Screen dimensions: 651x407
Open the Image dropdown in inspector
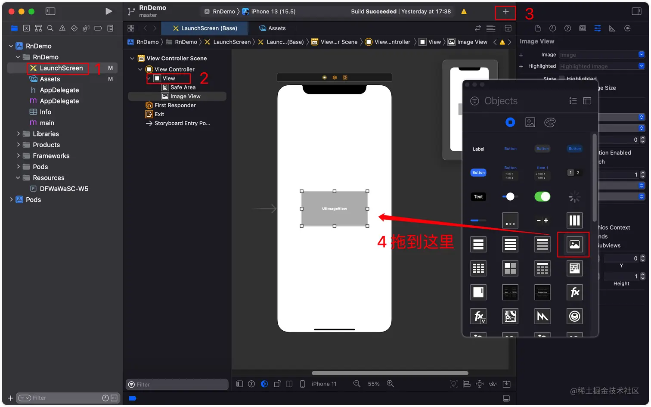pyautogui.click(x=642, y=55)
